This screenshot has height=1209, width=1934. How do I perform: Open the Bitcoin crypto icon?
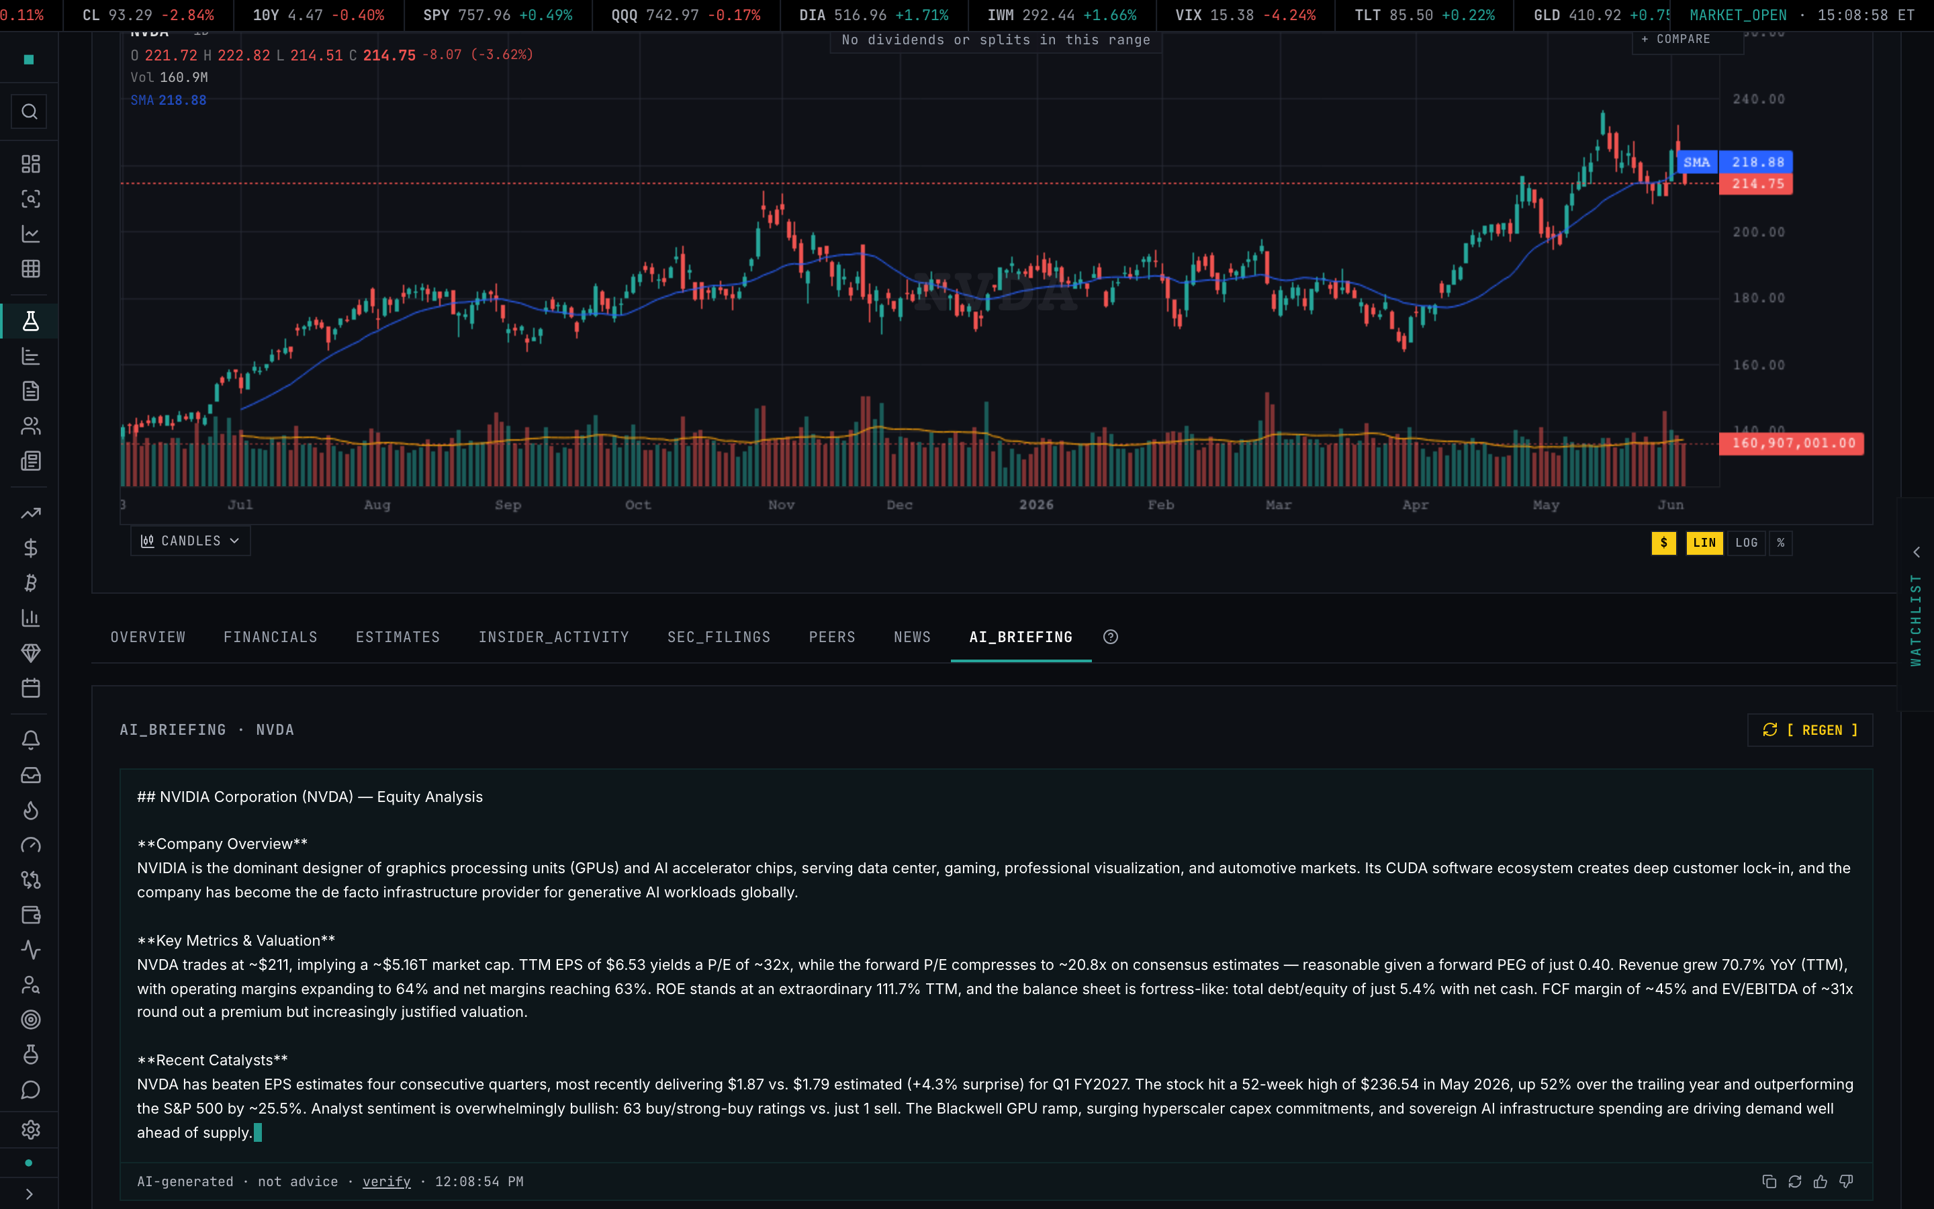pyautogui.click(x=30, y=583)
